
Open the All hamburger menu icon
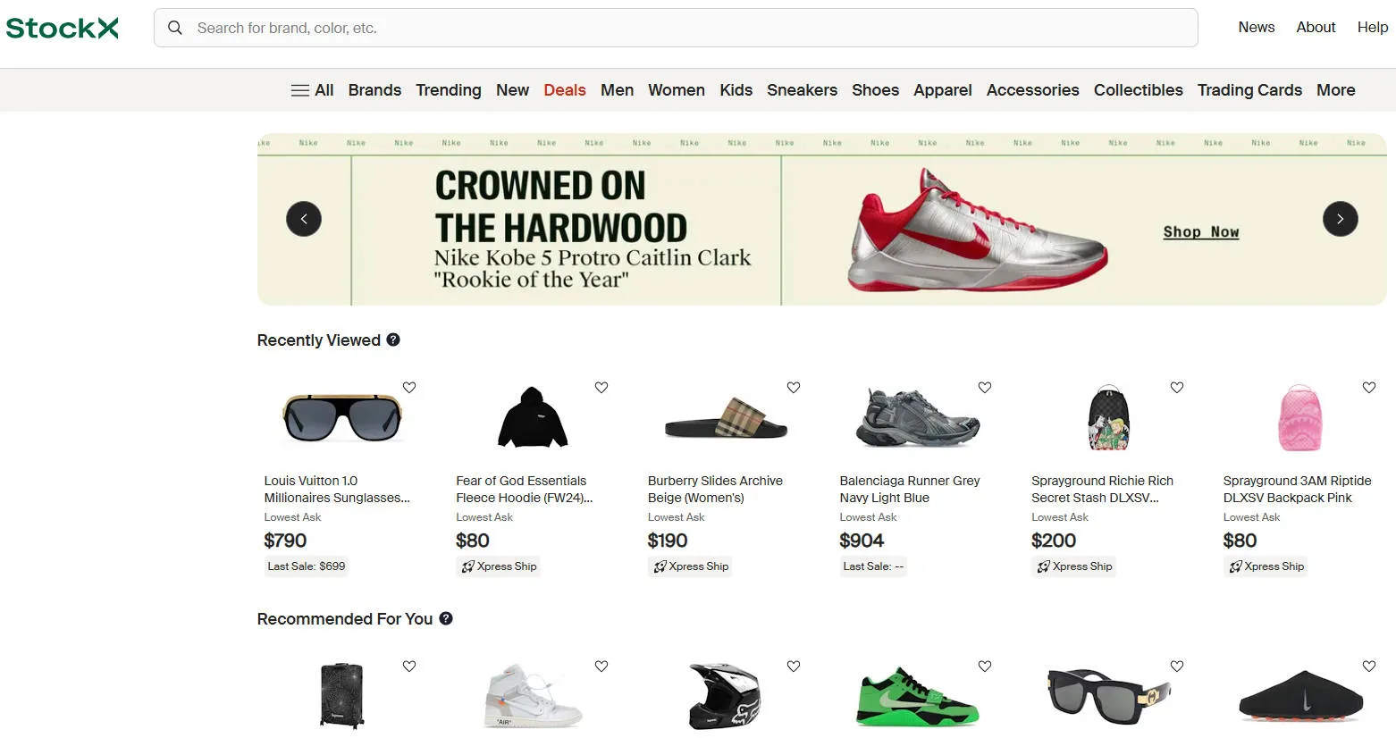pyautogui.click(x=300, y=90)
